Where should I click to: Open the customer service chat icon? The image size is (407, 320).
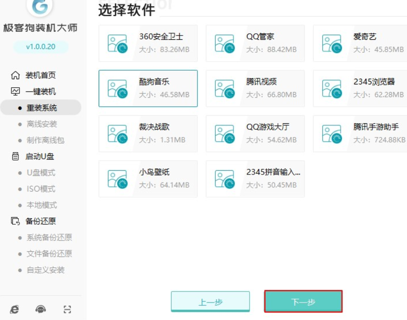41,310
